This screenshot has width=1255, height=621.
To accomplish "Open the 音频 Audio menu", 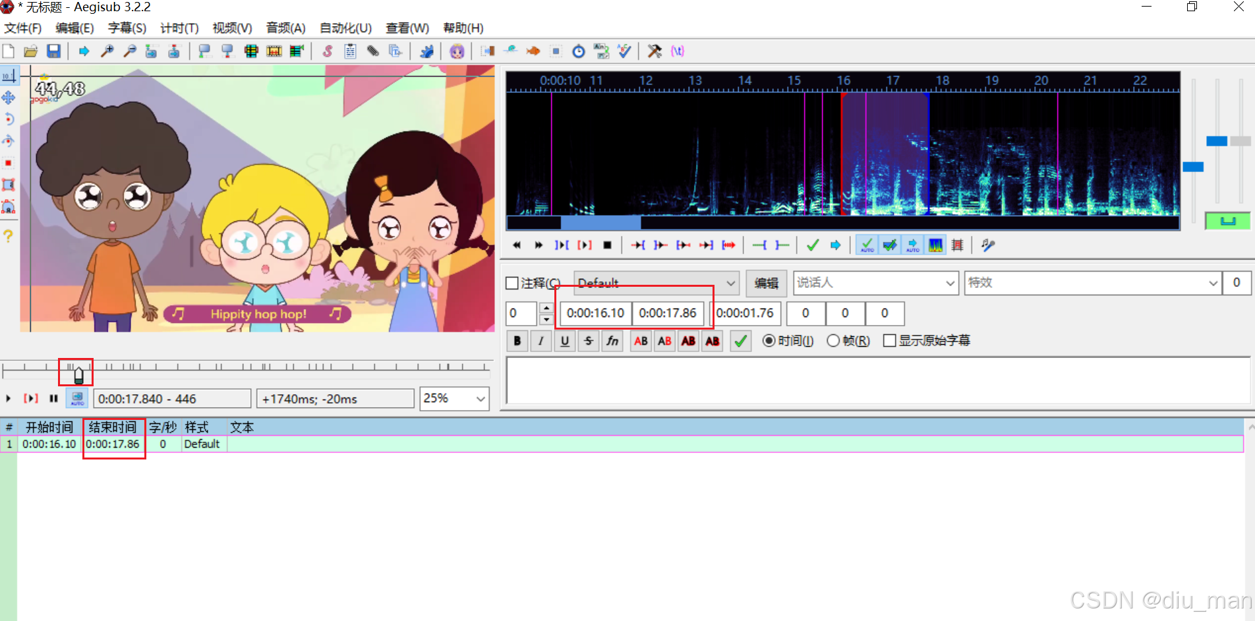I will 285,28.
